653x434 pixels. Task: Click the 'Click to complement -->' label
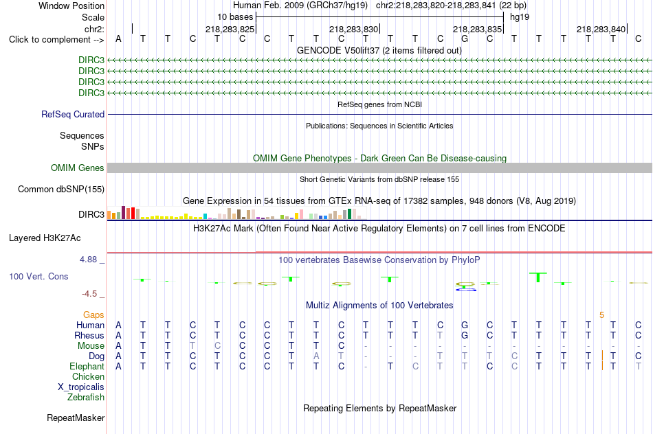[56, 40]
